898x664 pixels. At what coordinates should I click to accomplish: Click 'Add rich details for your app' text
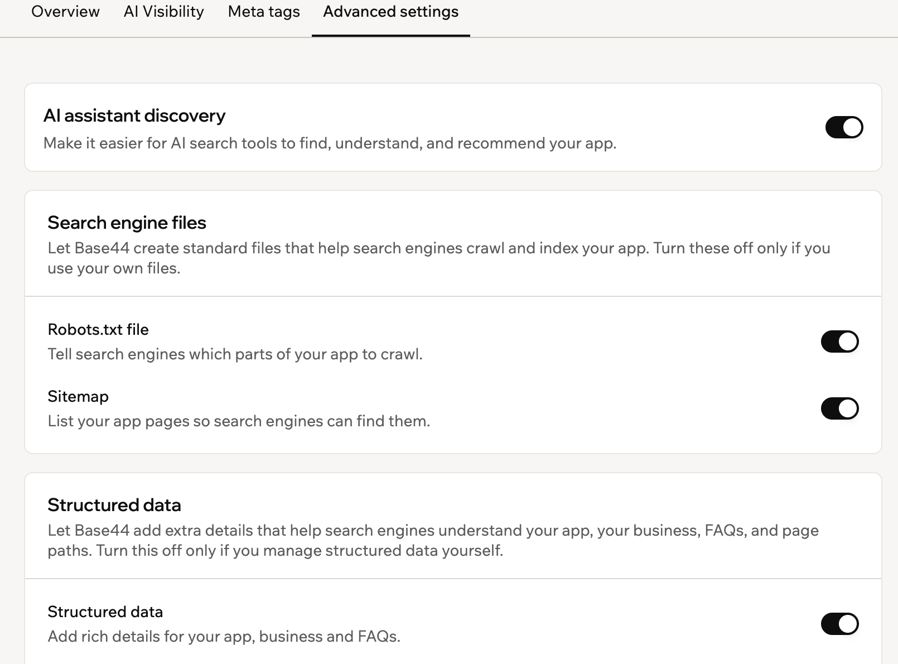pyautogui.click(x=224, y=637)
